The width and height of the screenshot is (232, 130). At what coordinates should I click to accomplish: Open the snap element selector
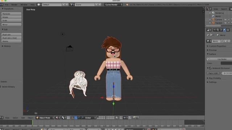pos(125,118)
